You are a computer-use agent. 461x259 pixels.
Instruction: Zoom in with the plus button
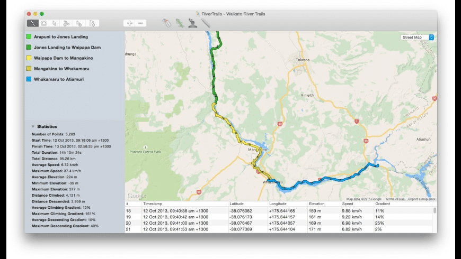click(129, 23)
